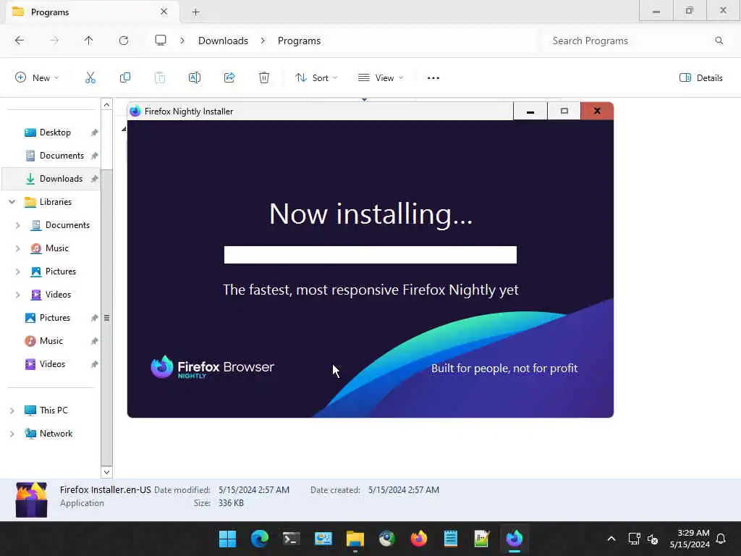Open File Explorer from taskbar
The height and width of the screenshot is (556, 741).
click(355, 539)
